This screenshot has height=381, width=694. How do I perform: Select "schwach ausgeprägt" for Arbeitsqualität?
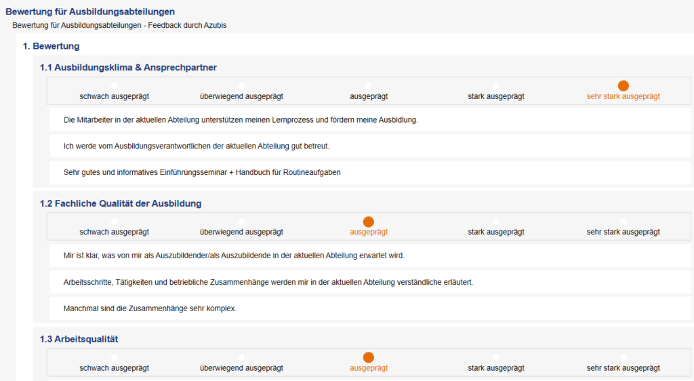pos(114,357)
